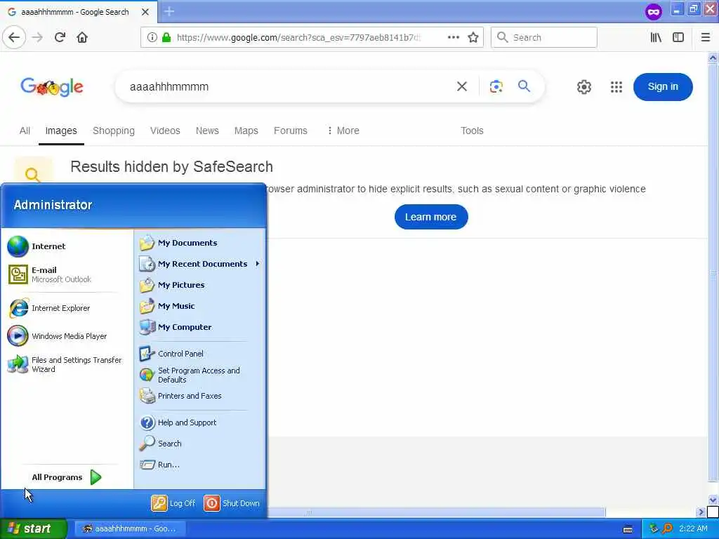Switch to the All results tab
The image size is (719, 539).
click(25, 131)
